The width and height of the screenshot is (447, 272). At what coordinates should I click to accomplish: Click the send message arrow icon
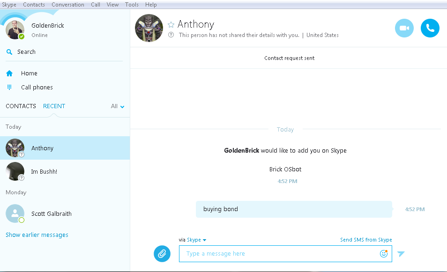point(401,253)
